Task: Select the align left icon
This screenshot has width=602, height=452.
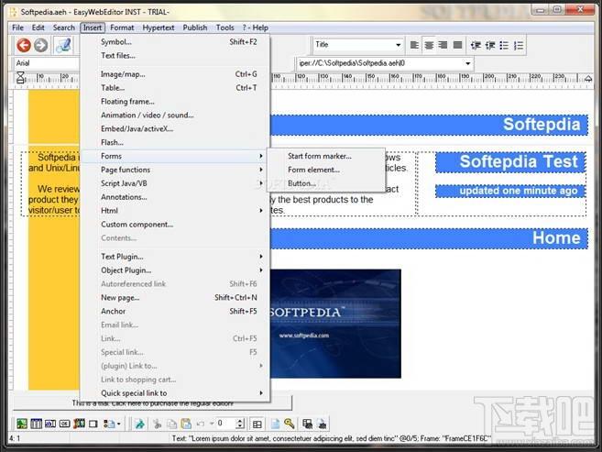Action: [415, 45]
